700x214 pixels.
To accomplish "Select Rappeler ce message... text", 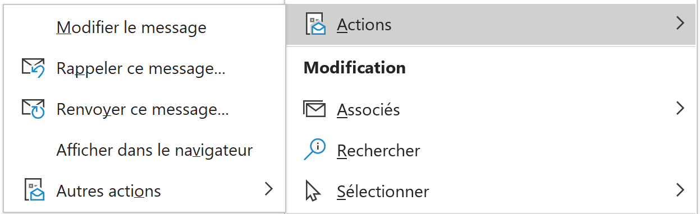I will point(141,69).
